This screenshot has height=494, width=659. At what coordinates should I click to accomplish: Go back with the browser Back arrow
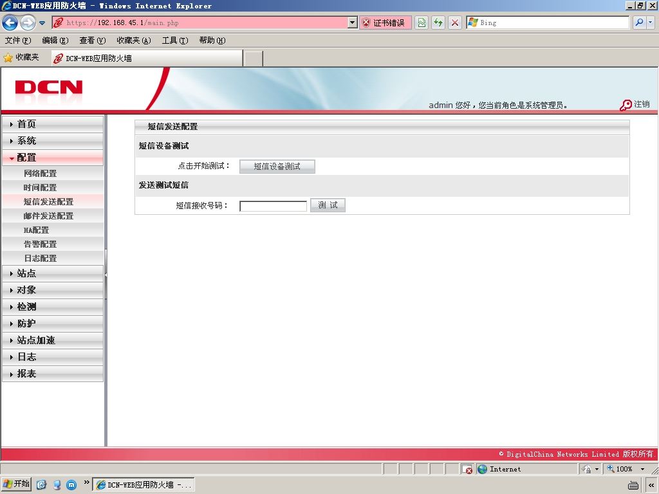point(10,23)
